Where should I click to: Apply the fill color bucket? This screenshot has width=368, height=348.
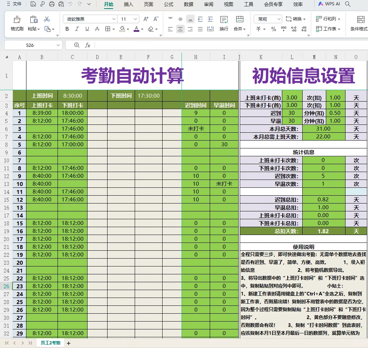point(122,29)
